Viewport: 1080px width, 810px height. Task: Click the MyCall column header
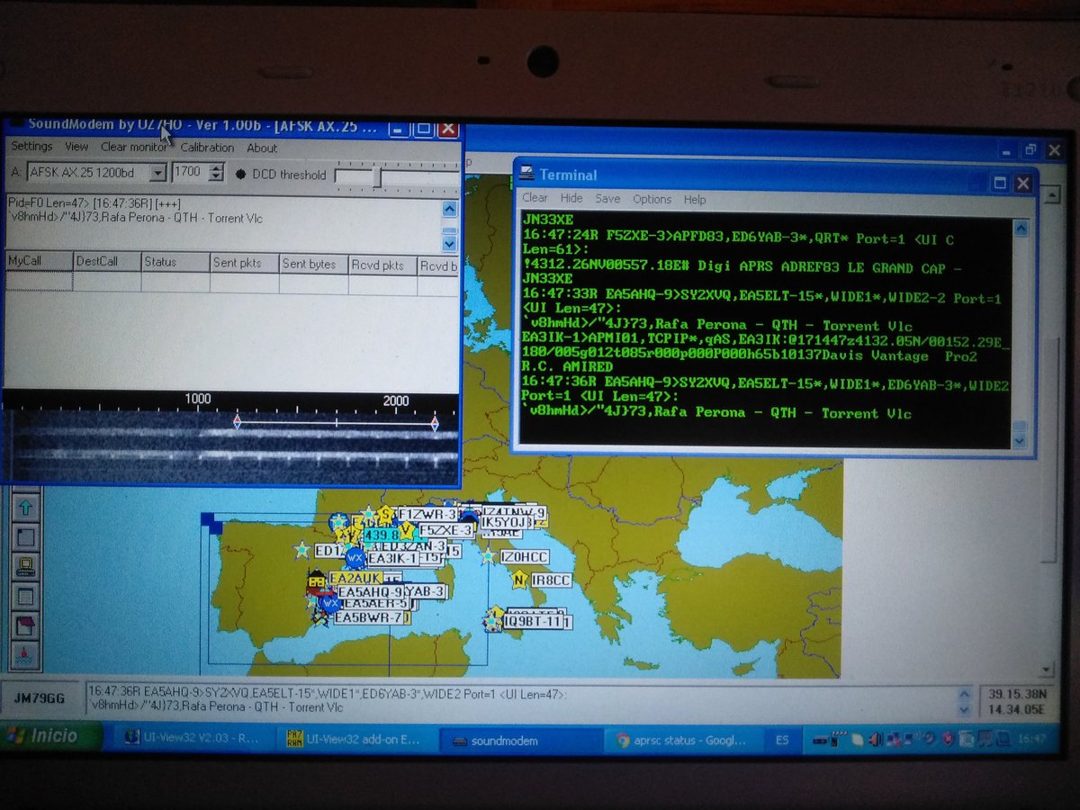pyautogui.click(x=39, y=261)
